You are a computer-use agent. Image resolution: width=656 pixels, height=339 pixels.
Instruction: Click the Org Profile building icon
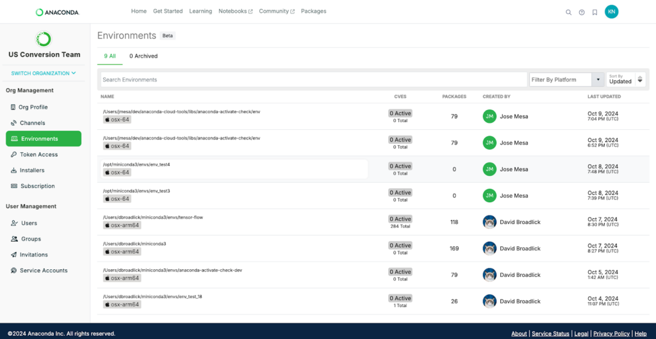[13, 107]
